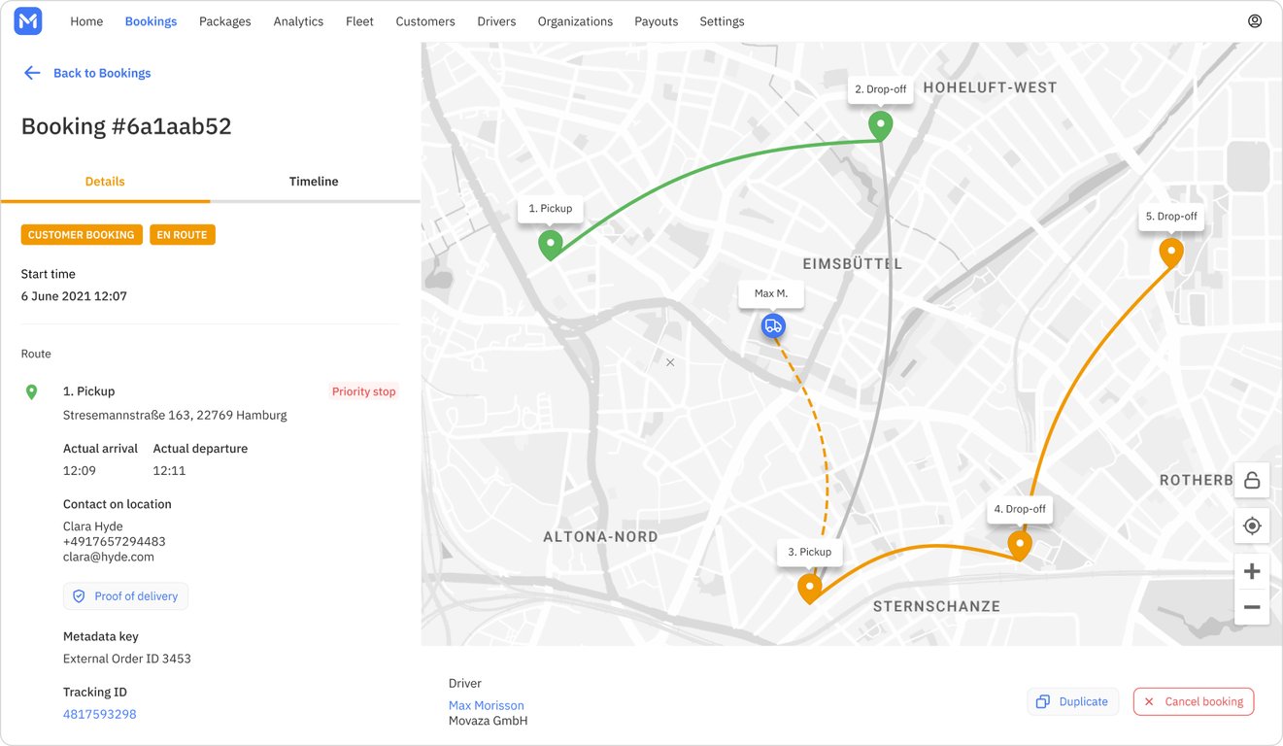Open Drivers in the top navigation
This screenshot has height=746, width=1283.
[496, 21]
